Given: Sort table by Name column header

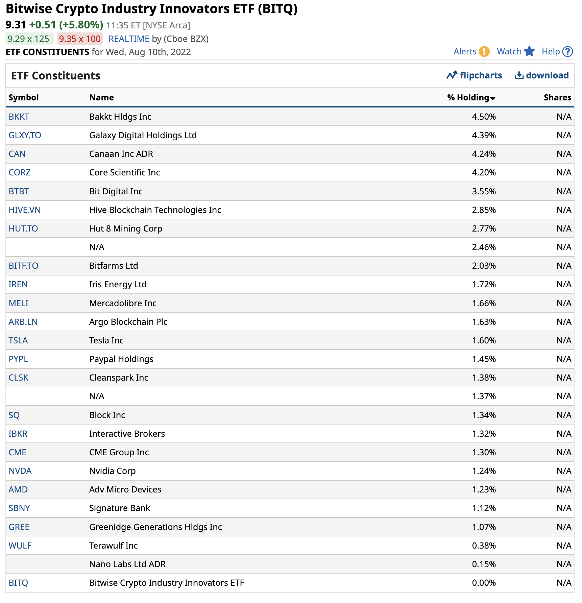Looking at the screenshot, I should pos(101,98).
